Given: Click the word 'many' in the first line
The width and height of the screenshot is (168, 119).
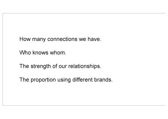Looking at the screenshot, I should click(x=39, y=39).
